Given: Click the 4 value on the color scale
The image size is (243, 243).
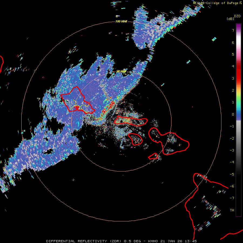Looking at the screenshot, I should tap(233, 66).
